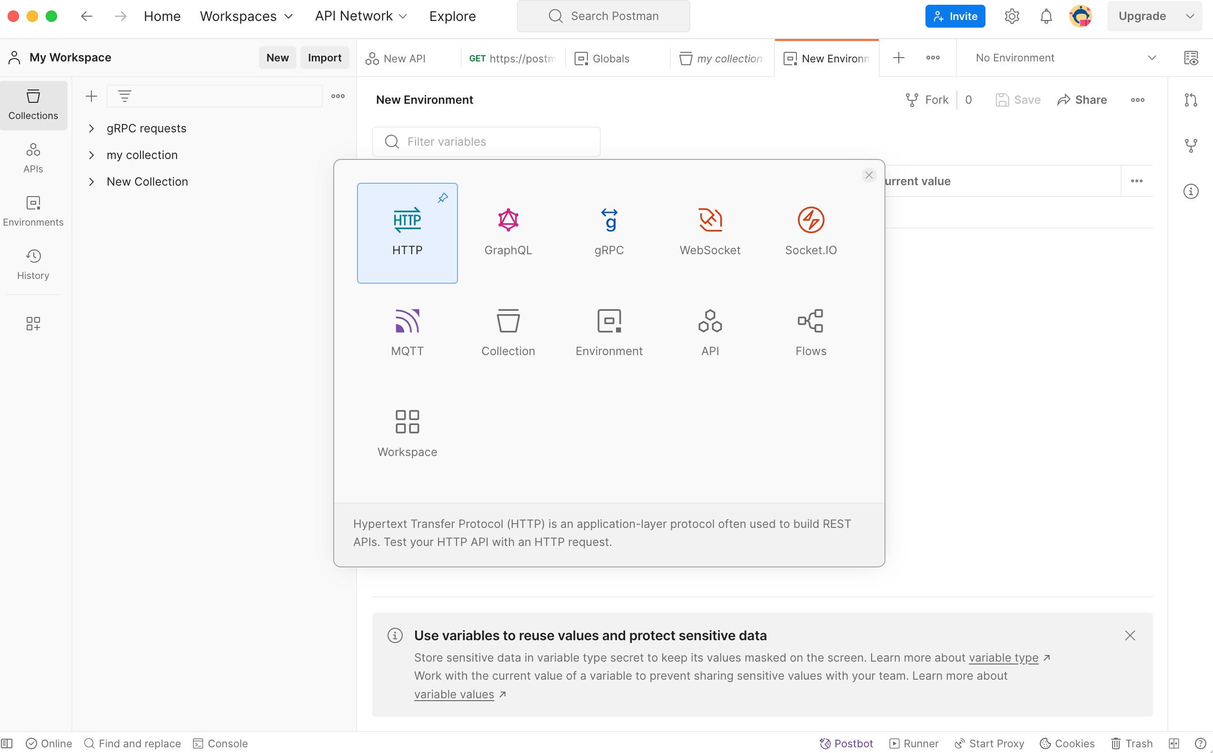Close the new item dialog
The height and width of the screenshot is (753, 1213).
868,175
